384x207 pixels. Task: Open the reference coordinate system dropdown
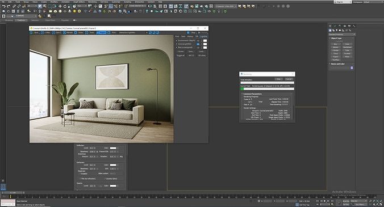click(x=82, y=6)
